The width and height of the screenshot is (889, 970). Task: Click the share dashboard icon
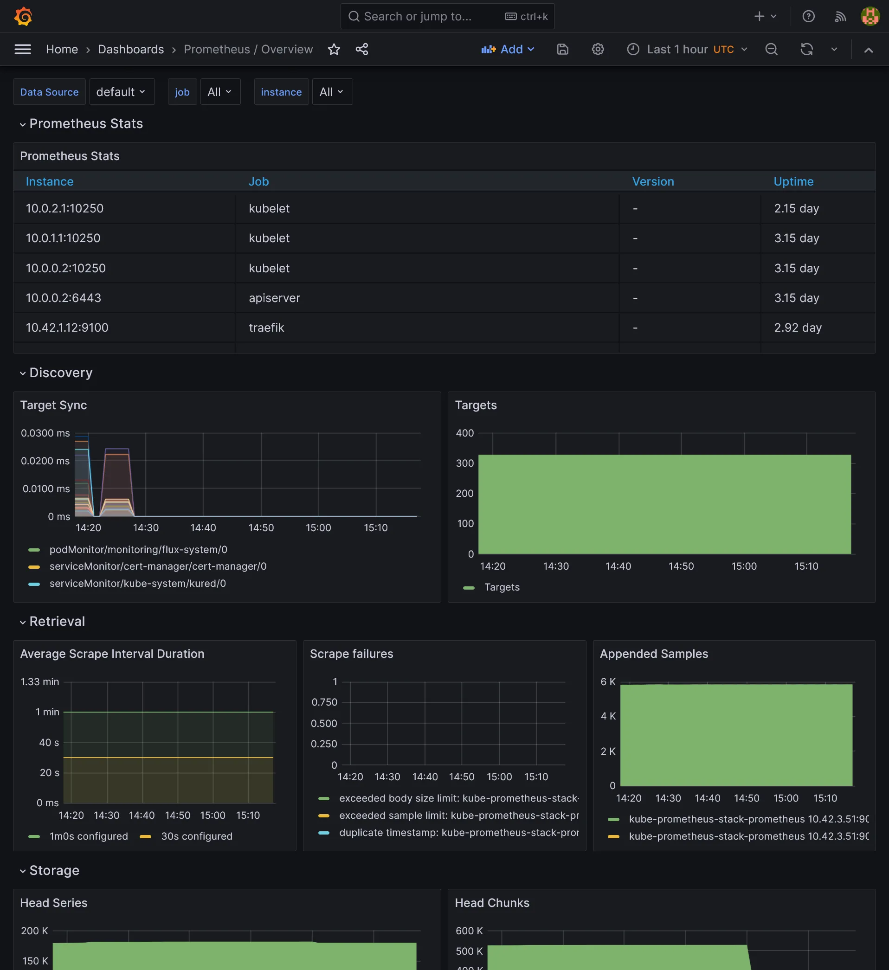coord(361,49)
